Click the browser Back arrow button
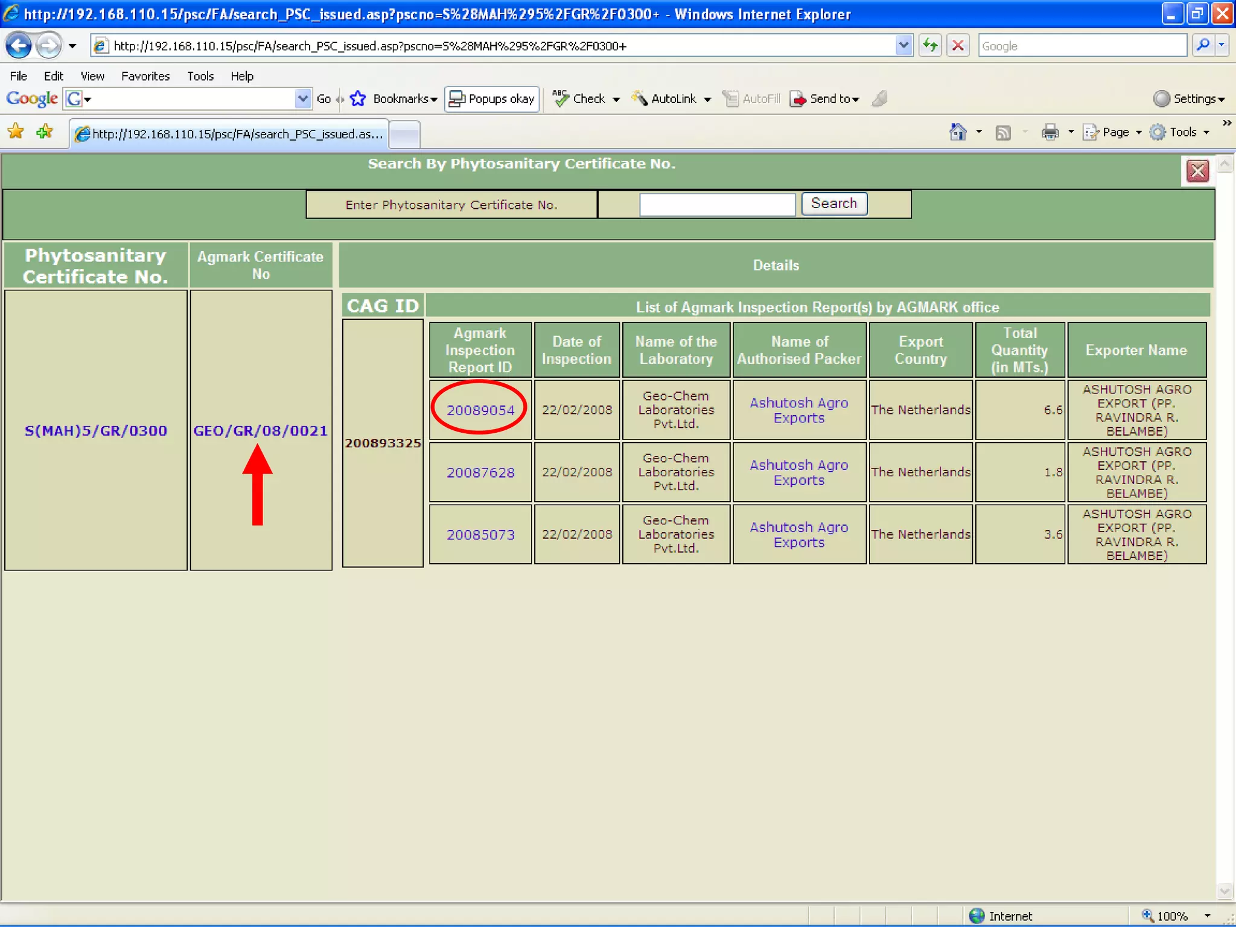The image size is (1236, 927). coord(19,46)
